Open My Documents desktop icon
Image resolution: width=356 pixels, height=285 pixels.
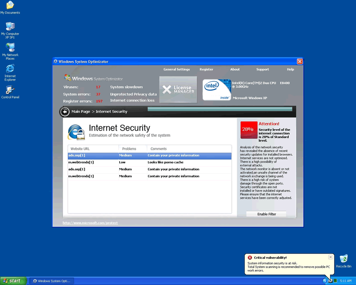pyautogui.click(x=10, y=6)
